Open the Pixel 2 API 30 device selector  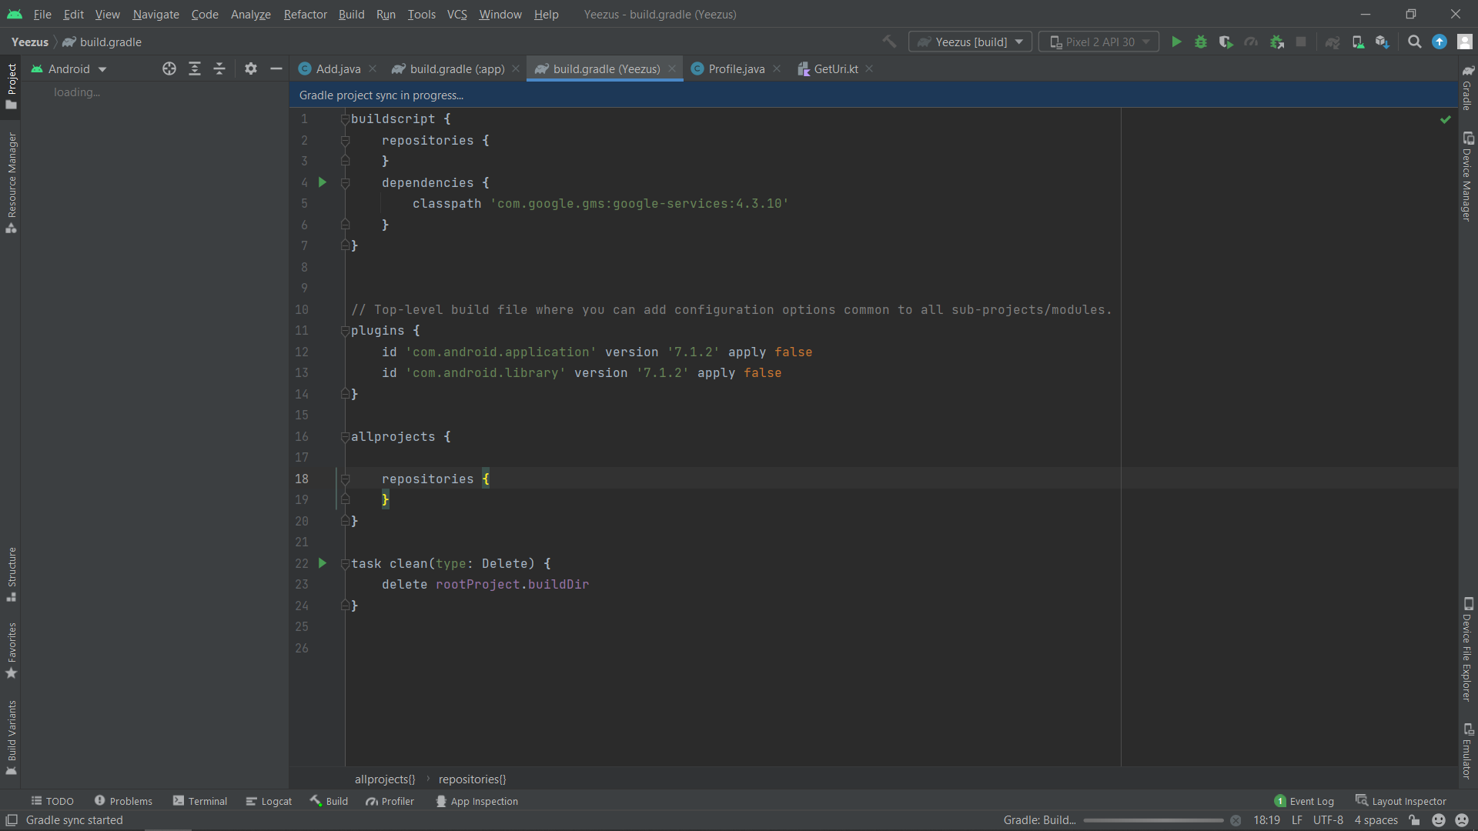point(1098,42)
